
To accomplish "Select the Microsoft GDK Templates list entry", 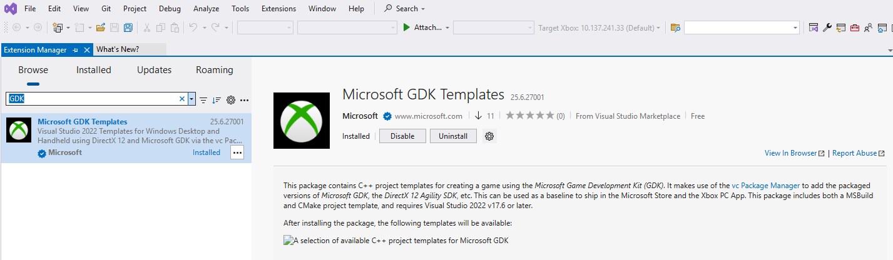I will tap(126, 138).
